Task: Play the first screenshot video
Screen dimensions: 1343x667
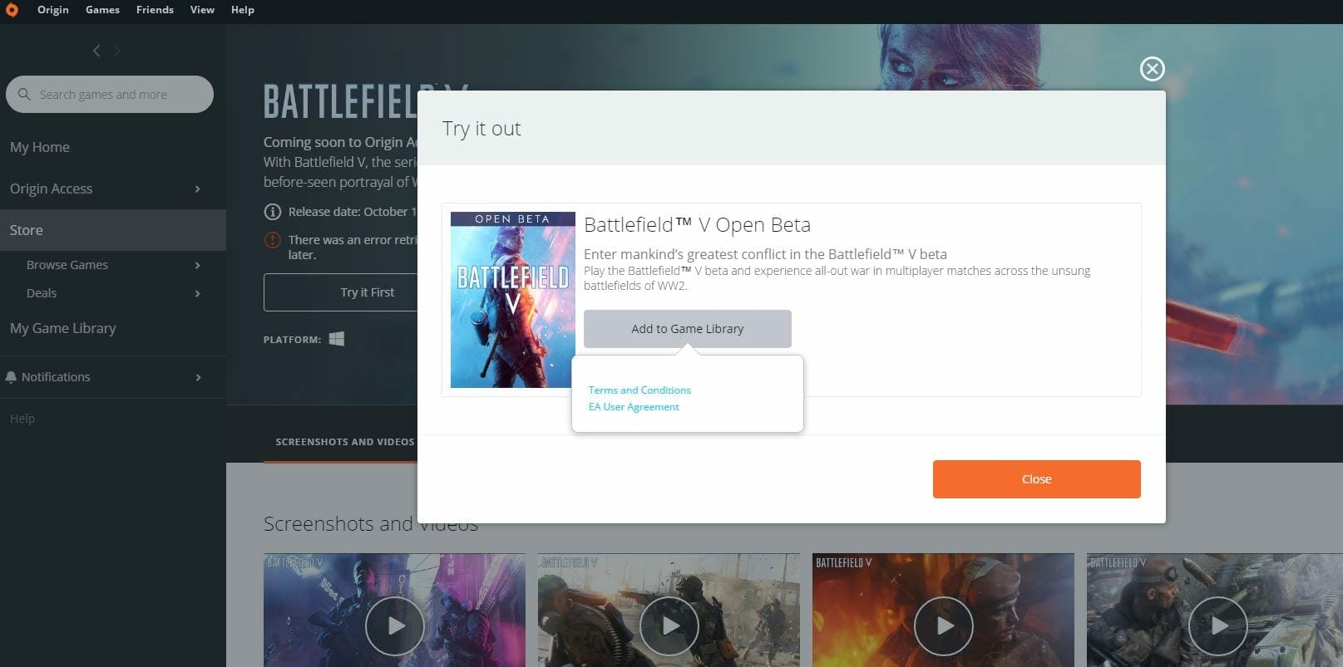Action: tap(395, 626)
